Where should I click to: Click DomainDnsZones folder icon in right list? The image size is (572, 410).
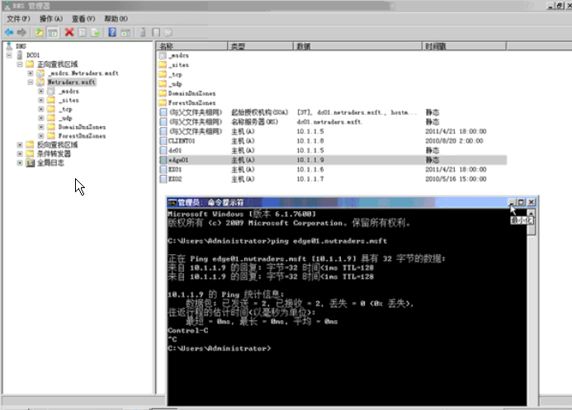[163, 93]
